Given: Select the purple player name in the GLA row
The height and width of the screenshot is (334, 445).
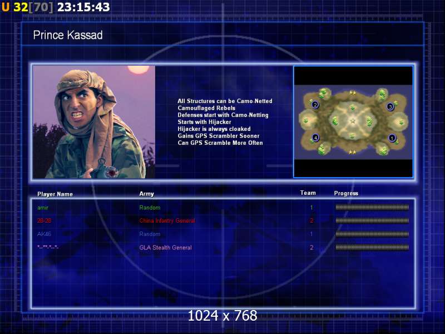Looking at the screenshot, I should coord(48,247).
